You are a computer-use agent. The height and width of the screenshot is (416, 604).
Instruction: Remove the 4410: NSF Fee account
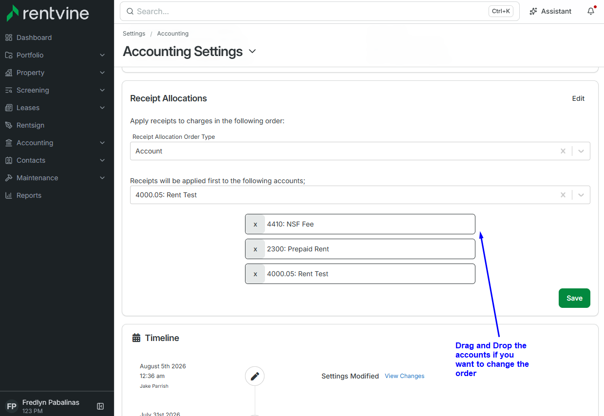point(255,224)
